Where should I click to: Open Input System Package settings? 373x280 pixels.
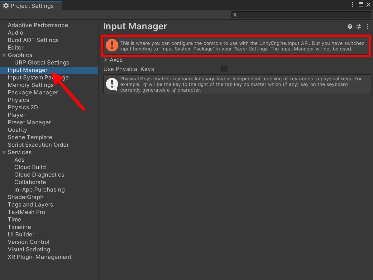pyautogui.click(x=38, y=78)
